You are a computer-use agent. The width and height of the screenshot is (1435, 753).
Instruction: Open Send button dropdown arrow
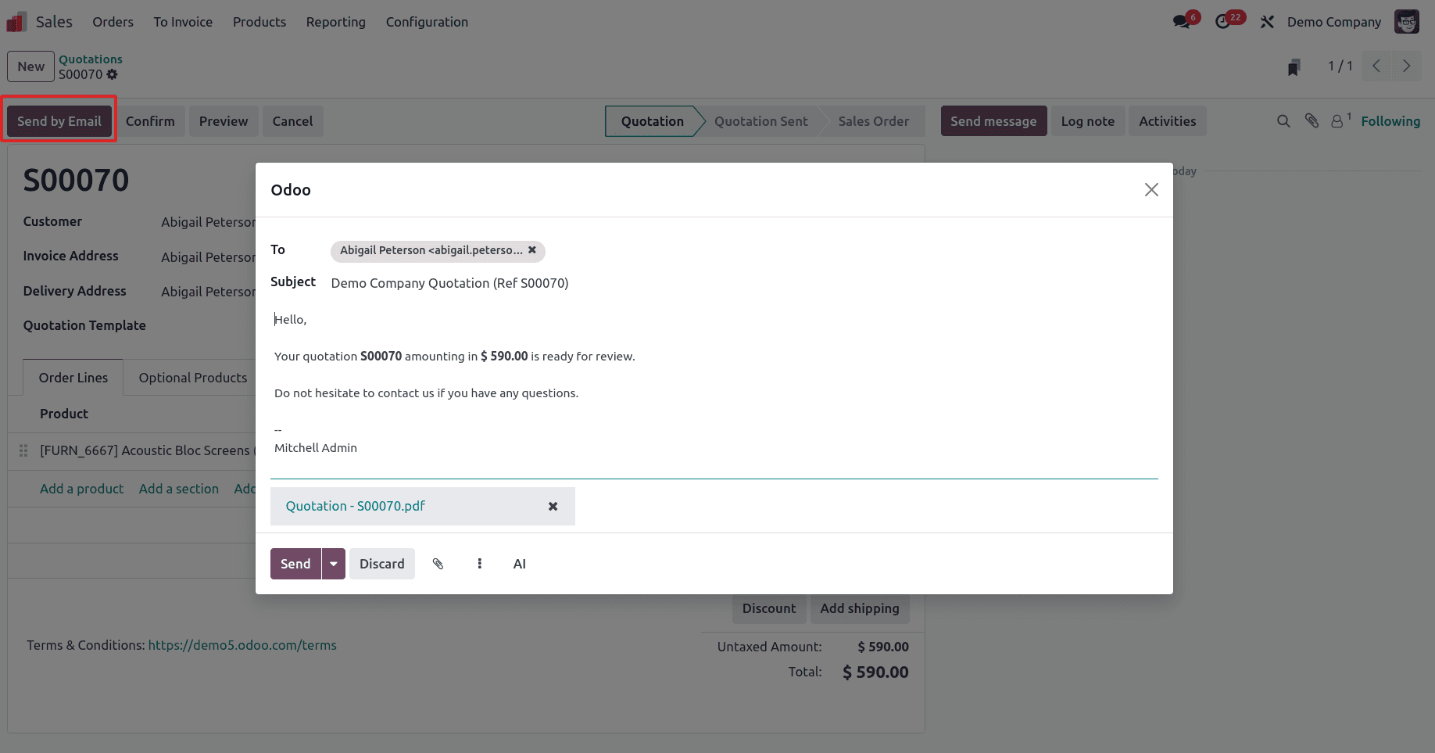pyautogui.click(x=334, y=564)
